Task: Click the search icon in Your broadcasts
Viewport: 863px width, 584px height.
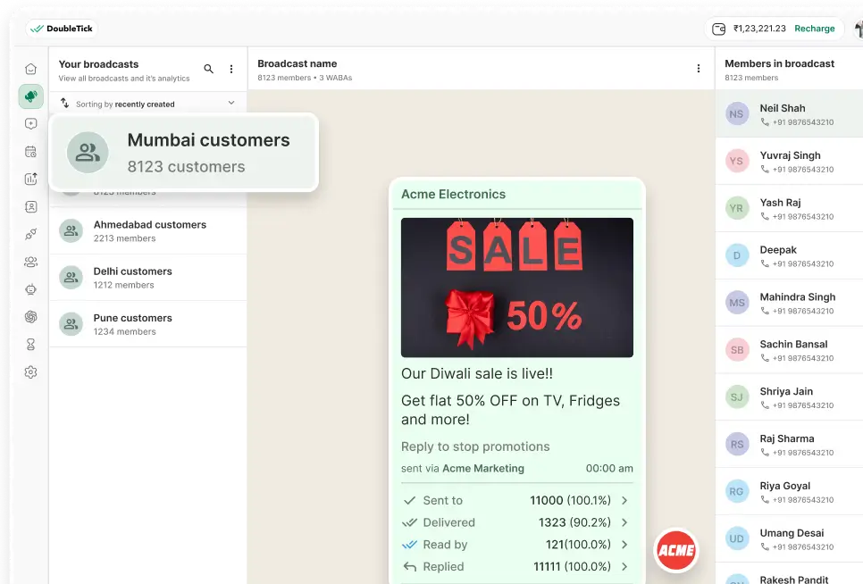Action: (209, 69)
